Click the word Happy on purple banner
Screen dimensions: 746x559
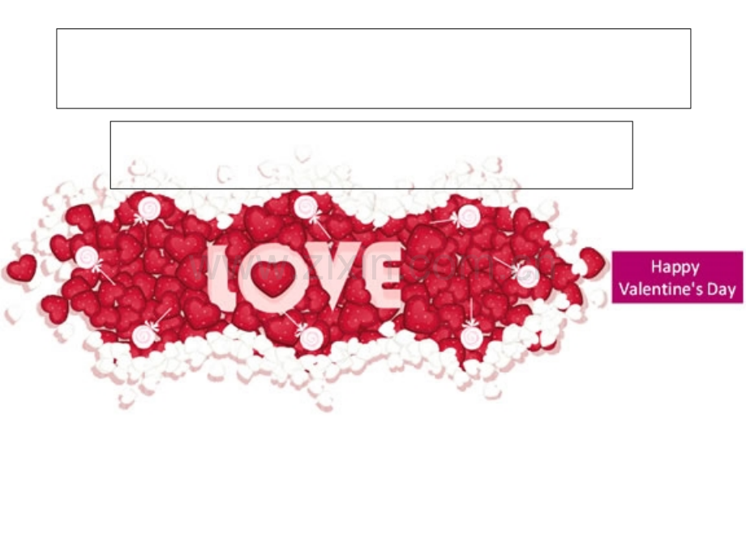[675, 267]
